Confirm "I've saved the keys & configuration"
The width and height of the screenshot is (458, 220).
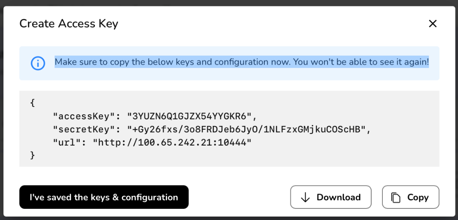pyautogui.click(x=104, y=197)
